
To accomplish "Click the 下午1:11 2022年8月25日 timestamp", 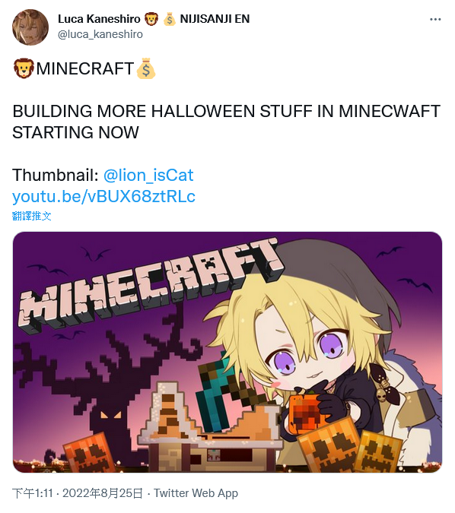I will [x=78, y=493].
